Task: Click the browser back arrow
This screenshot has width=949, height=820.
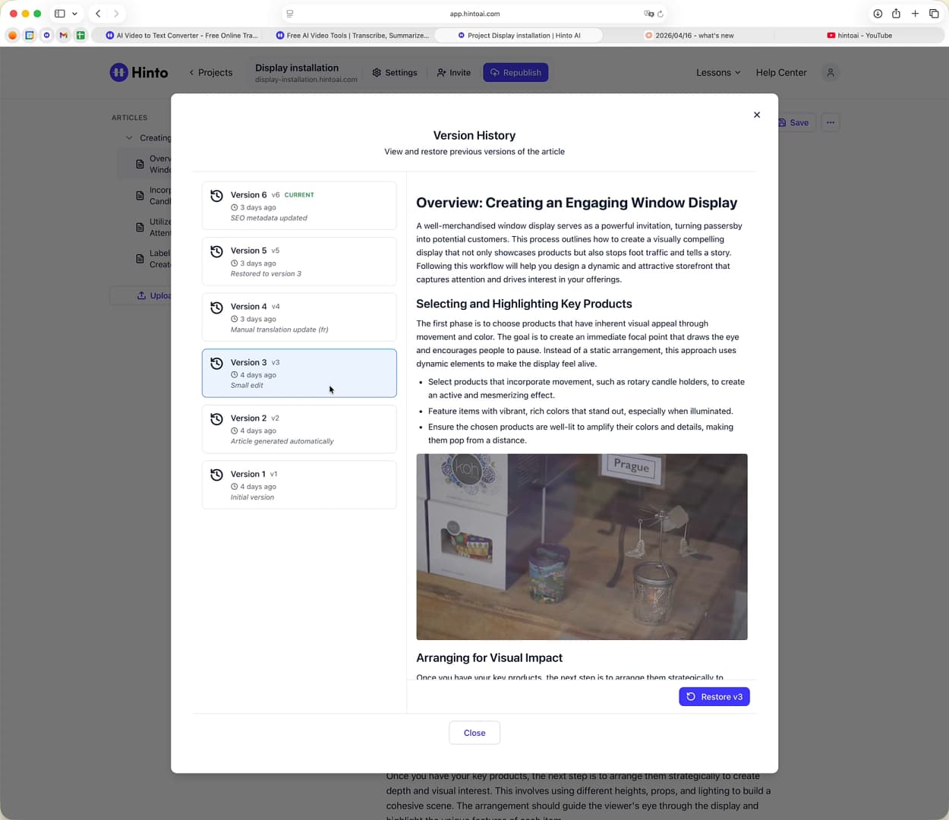Action: (98, 14)
